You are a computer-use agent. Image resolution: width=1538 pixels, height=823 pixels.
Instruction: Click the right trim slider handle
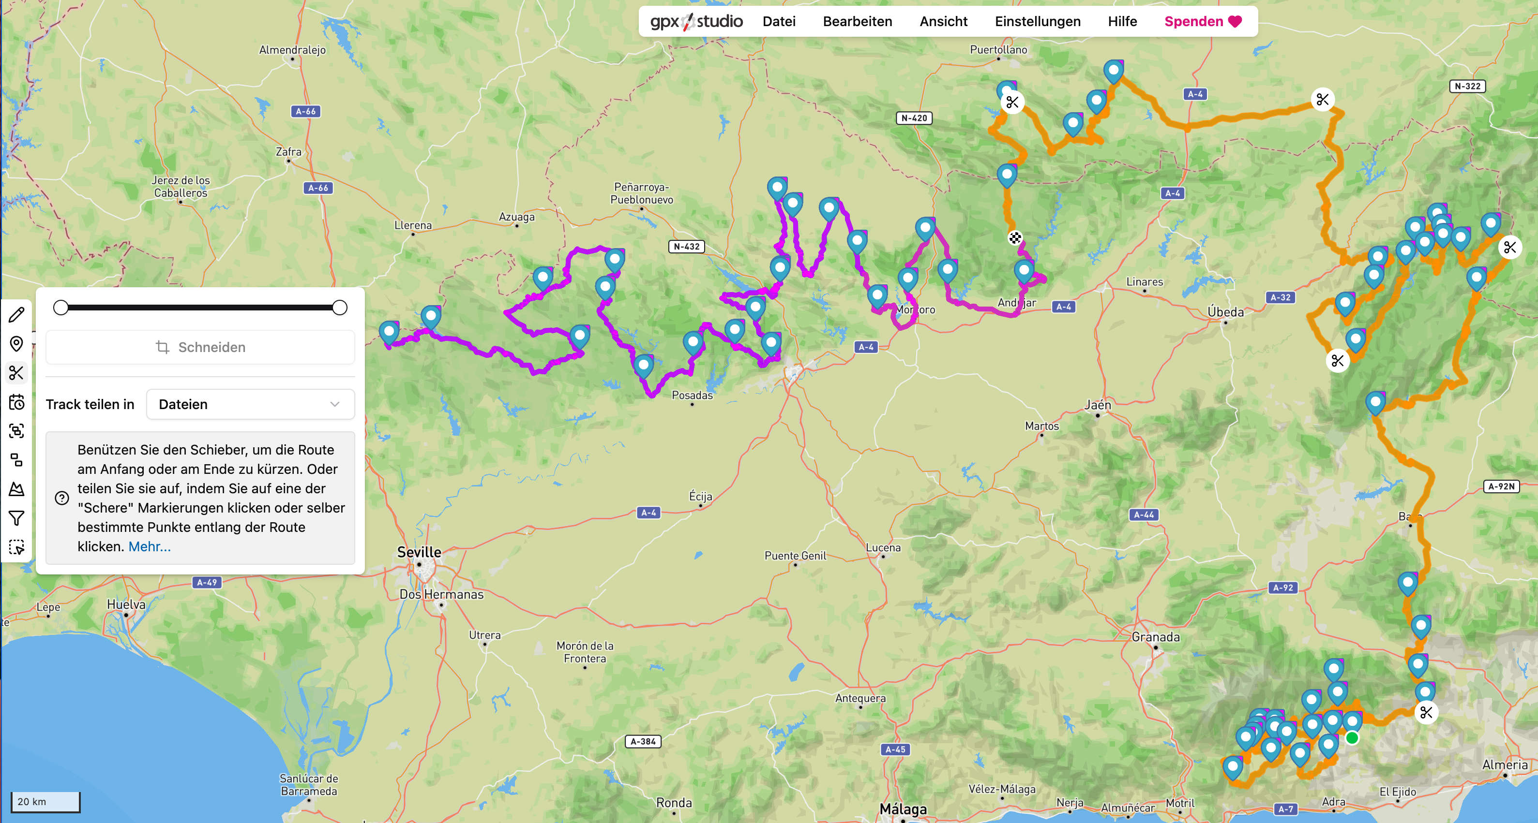coord(340,308)
